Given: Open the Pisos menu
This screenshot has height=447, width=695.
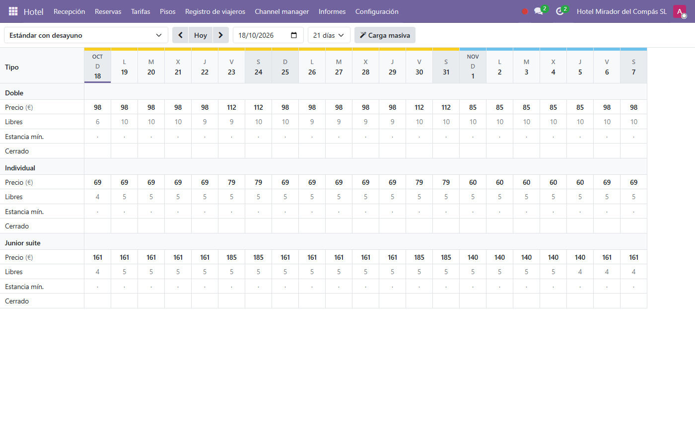Looking at the screenshot, I should tap(168, 11).
